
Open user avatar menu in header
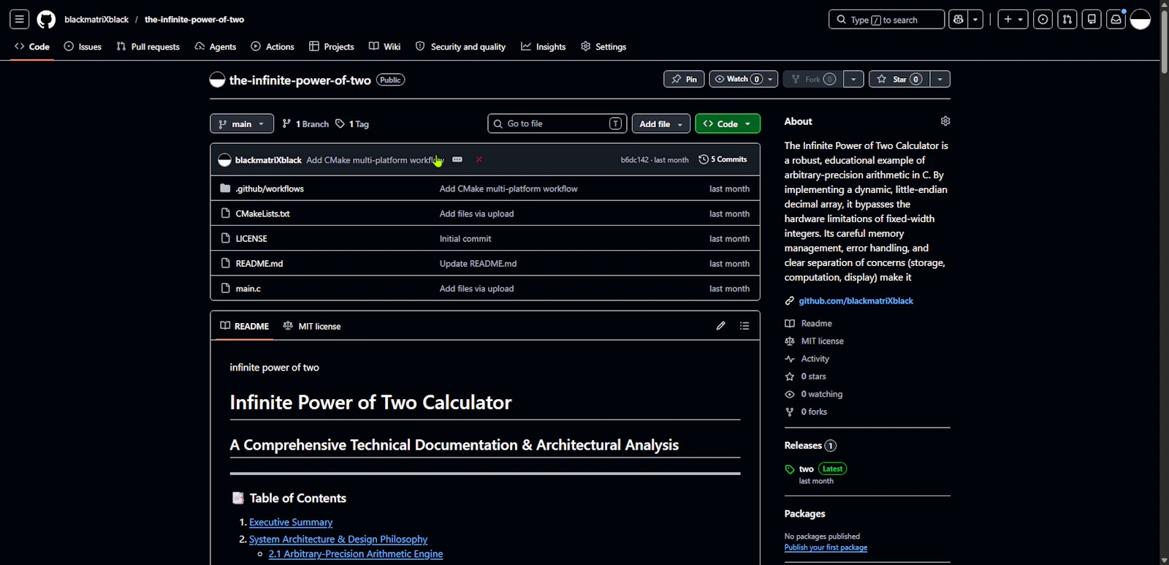[x=1141, y=20]
